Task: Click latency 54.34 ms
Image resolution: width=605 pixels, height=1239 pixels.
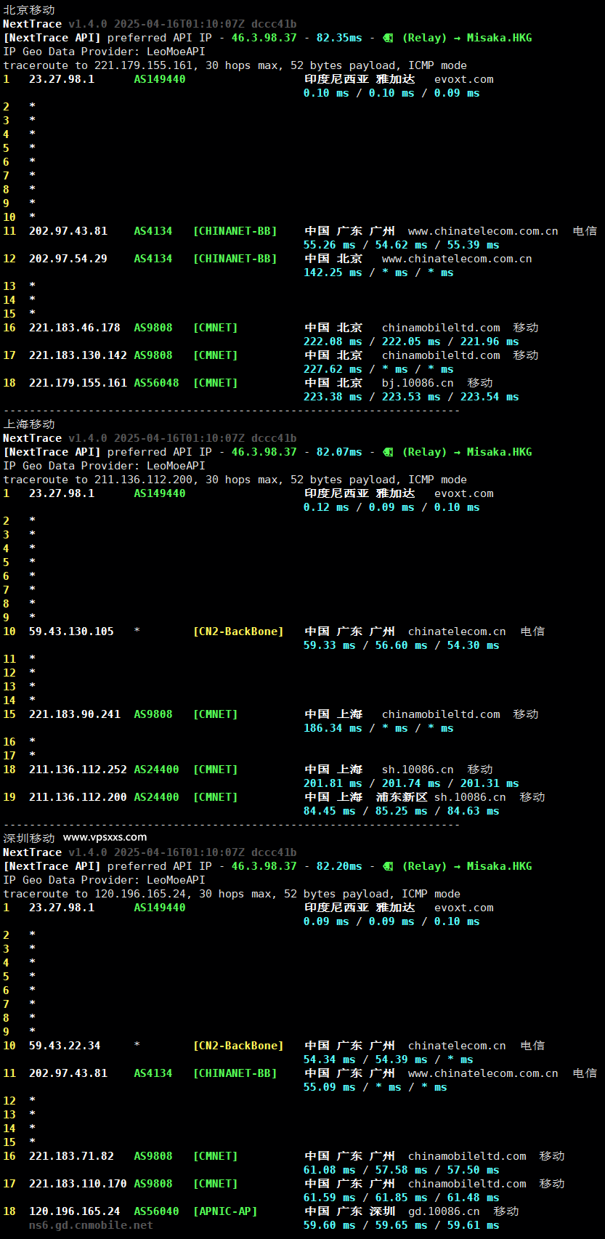Action: 330,1060
